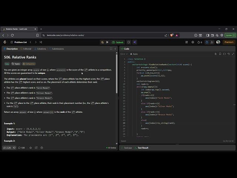Click the scroll down arrow of description
This screenshot has height=178, width=237.
click(117, 144)
